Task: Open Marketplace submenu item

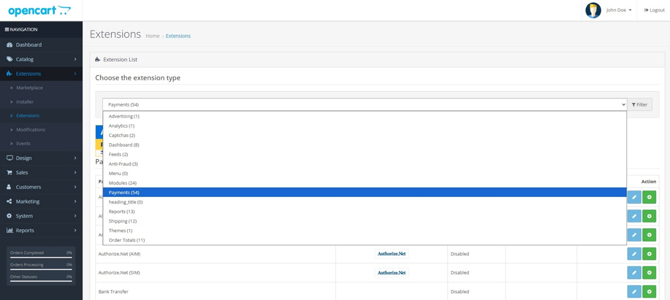Action: point(41,87)
